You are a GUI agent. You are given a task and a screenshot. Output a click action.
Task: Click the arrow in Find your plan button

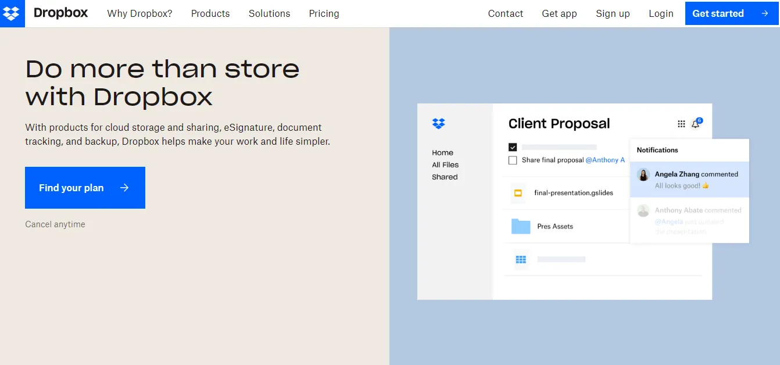[x=124, y=188]
